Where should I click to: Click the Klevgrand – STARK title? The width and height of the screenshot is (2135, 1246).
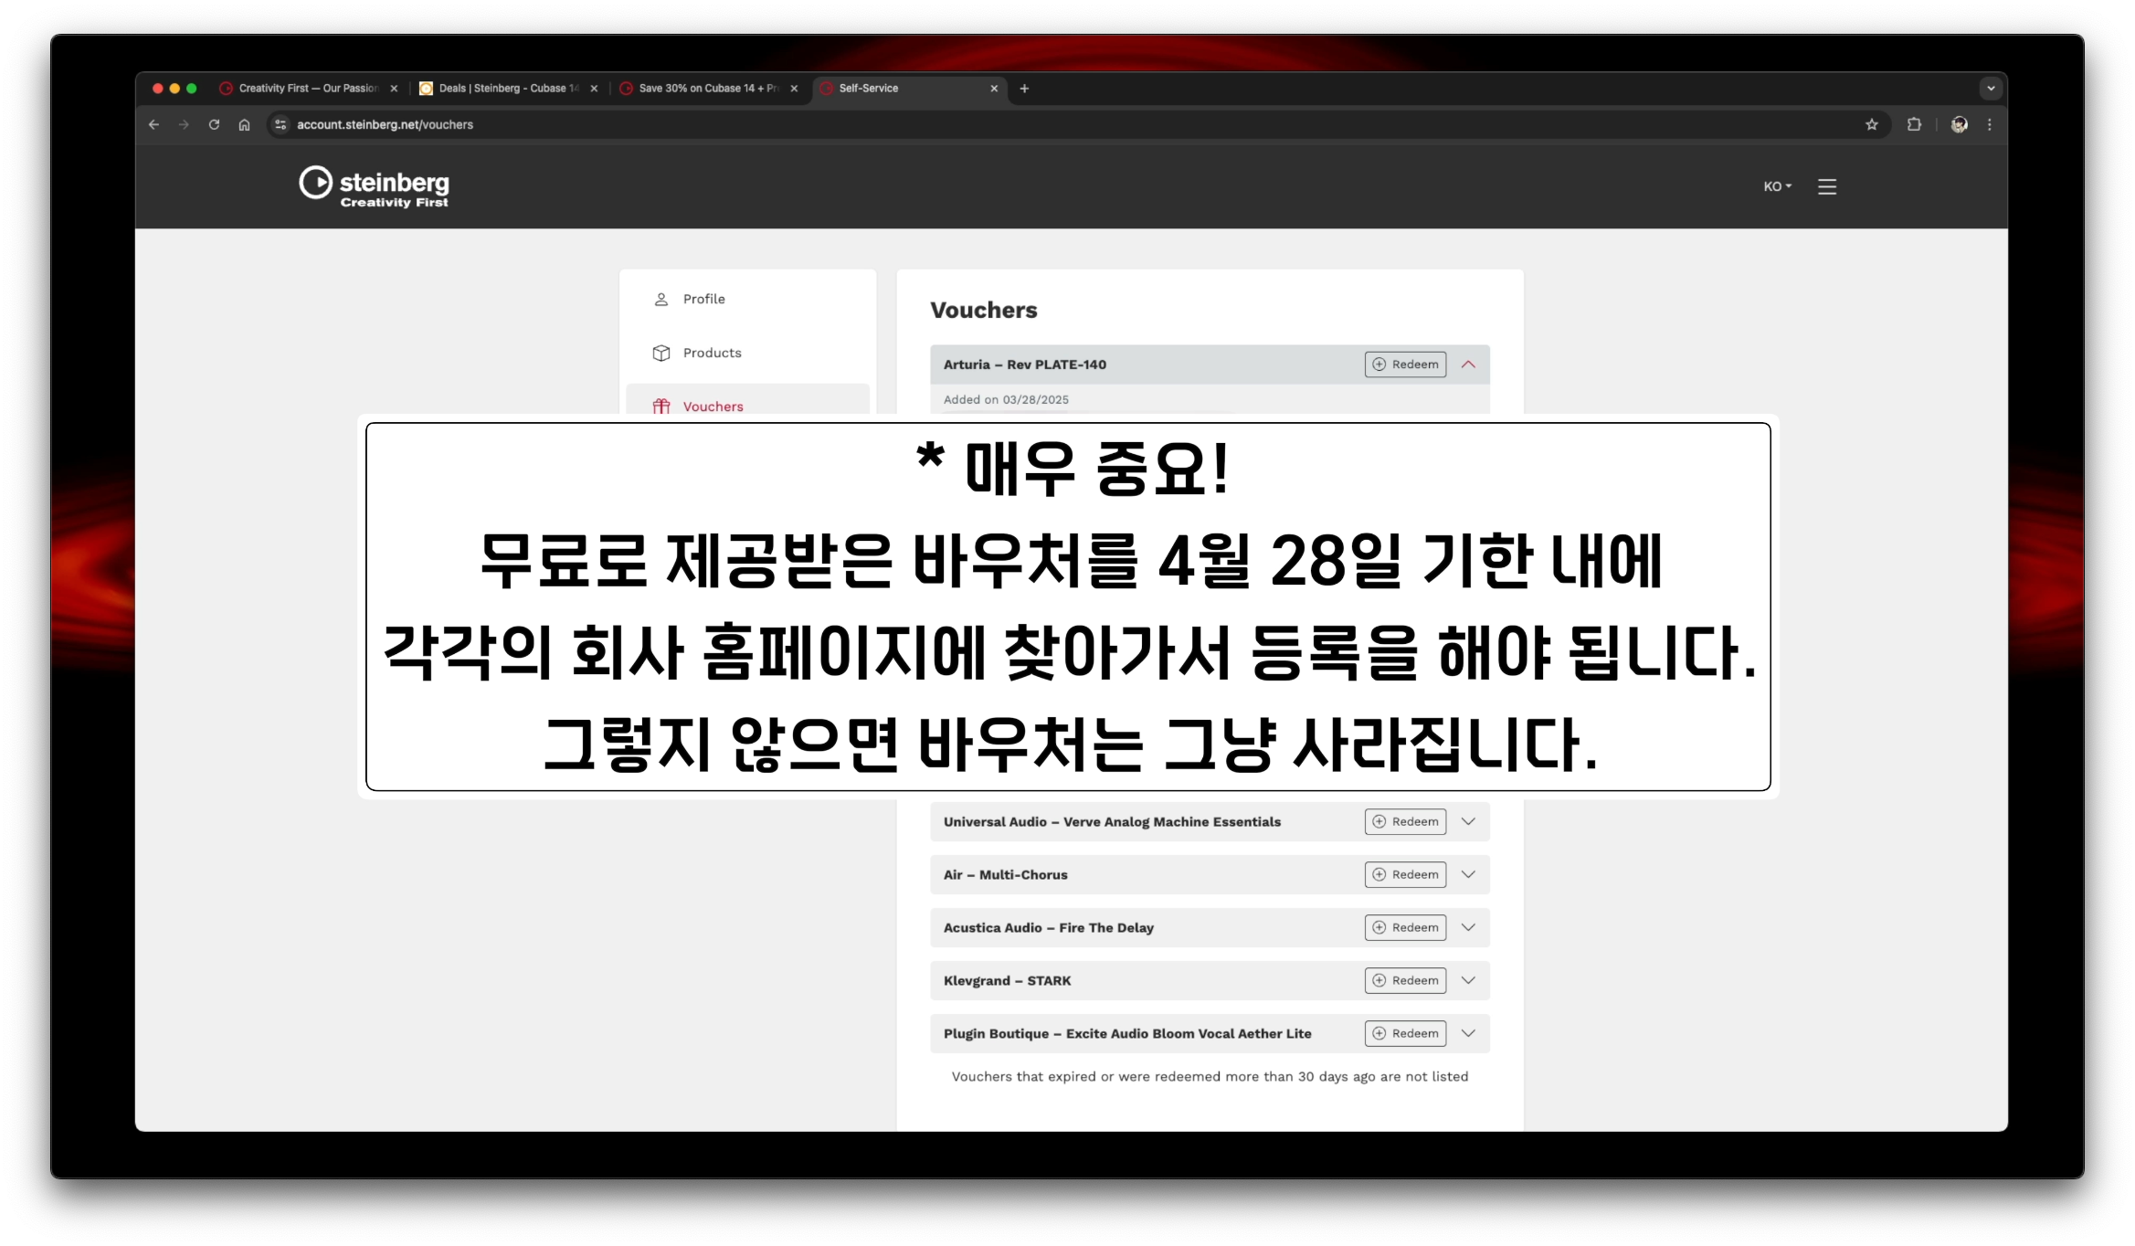click(x=1007, y=981)
